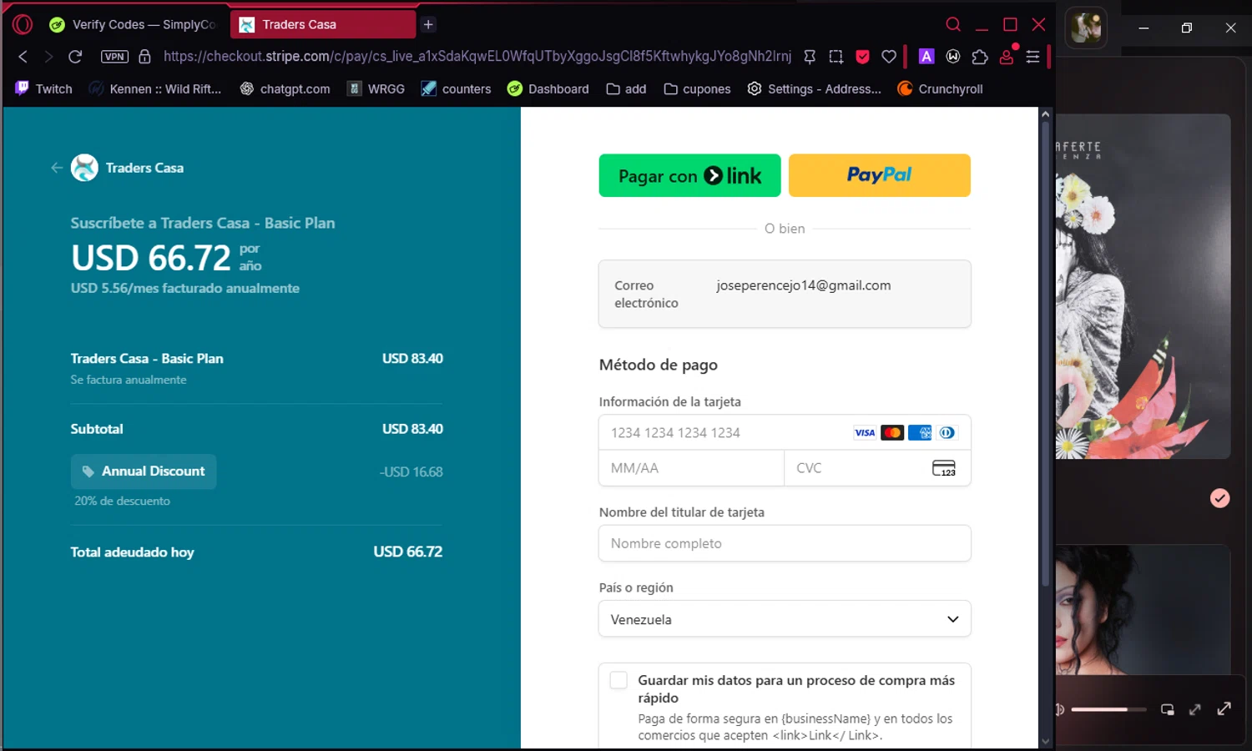Open the Opera menu logo

point(23,24)
